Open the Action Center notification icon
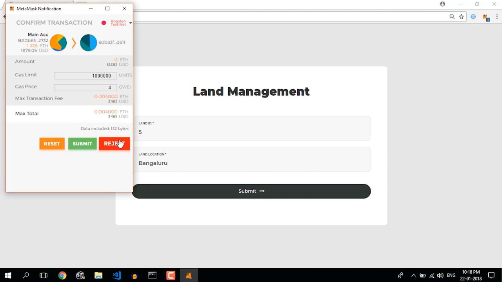The height and width of the screenshot is (282, 502). [x=491, y=276]
